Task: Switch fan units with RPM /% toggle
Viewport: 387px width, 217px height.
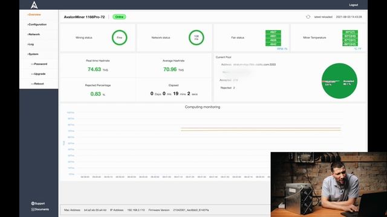Action: 282,49
